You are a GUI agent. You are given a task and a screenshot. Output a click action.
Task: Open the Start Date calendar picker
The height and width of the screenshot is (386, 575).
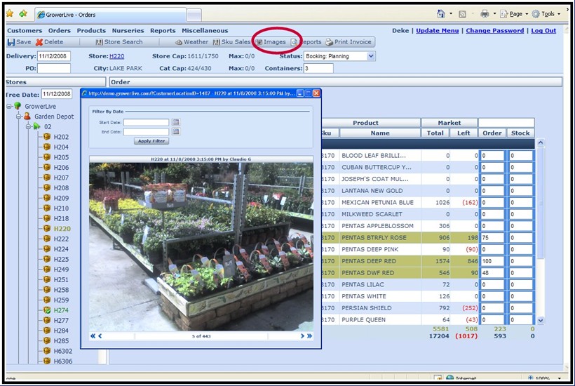tap(176, 122)
